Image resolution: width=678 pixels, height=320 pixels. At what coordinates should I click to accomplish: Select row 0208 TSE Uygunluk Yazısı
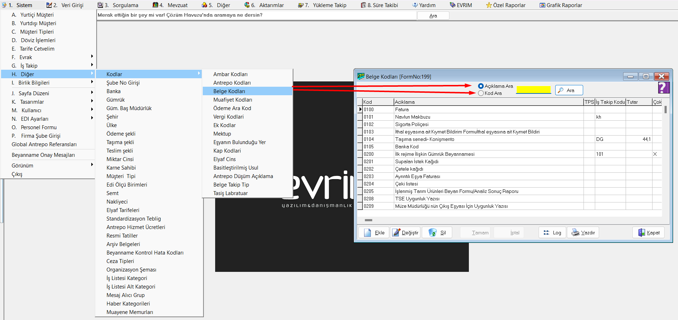click(x=510, y=199)
